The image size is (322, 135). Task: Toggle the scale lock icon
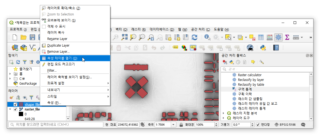click(x=181, y=125)
